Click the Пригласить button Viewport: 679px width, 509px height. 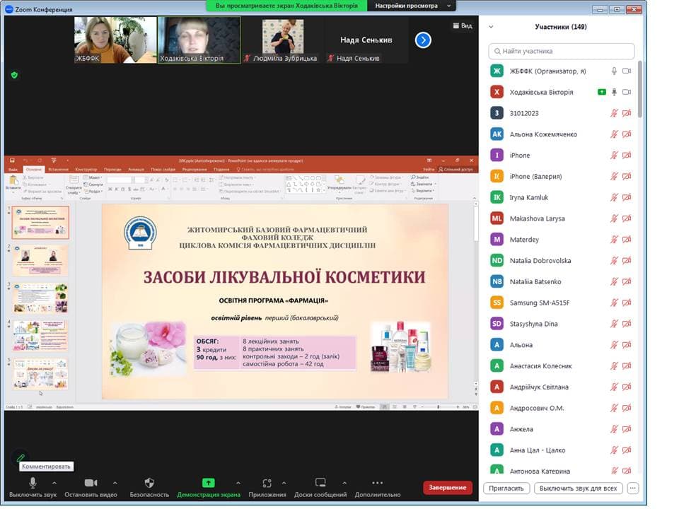click(506, 488)
